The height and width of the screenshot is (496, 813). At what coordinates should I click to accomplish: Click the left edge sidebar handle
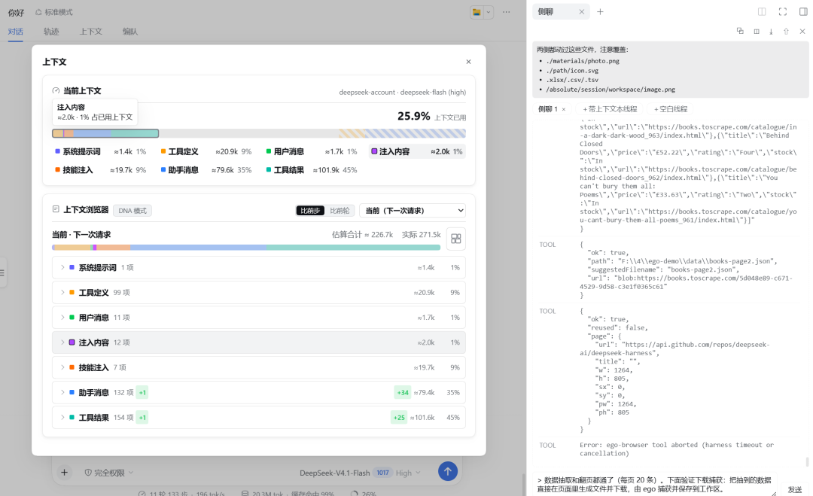tap(2, 272)
